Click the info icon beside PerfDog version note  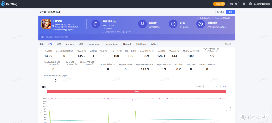(x=198, y=18)
